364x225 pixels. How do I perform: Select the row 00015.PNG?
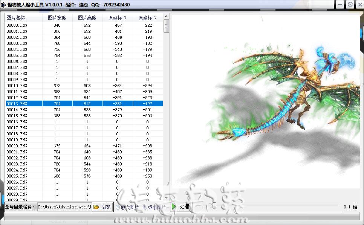pyautogui.click(x=84, y=116)
